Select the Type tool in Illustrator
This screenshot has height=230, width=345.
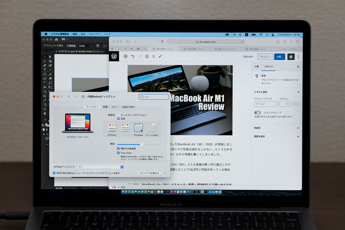coord(45,70)
